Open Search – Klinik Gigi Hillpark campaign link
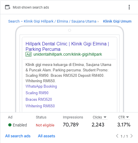The height and width of the screenshot is (143, 138). pyautogui.click(x=52, y=21)
